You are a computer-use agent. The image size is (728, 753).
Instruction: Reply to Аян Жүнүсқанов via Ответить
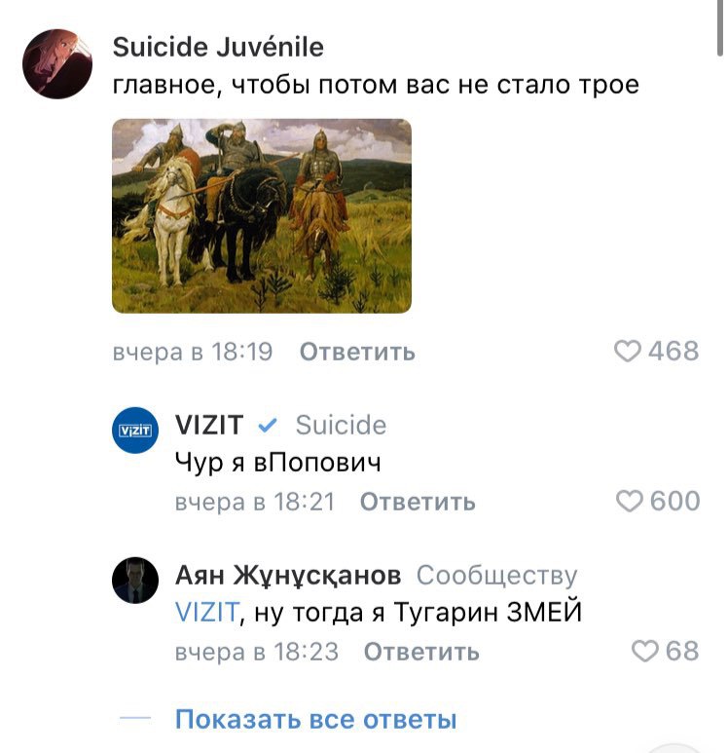pyautogui.click(x=421, y=652)
